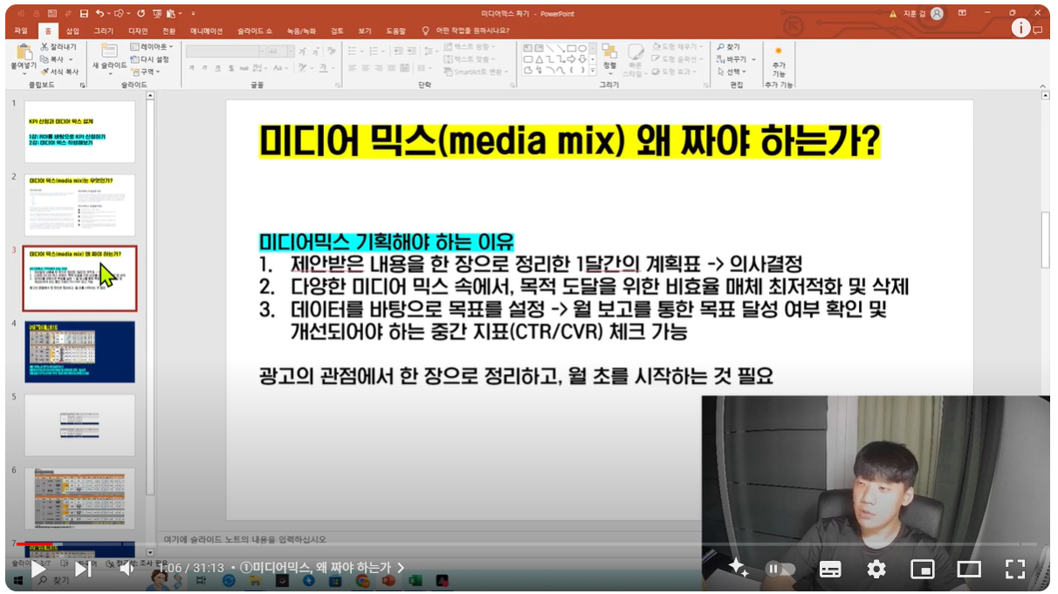1058x594 pixels.
Task: Open the 지훈 김 account icon
Action: click(937, 14)
